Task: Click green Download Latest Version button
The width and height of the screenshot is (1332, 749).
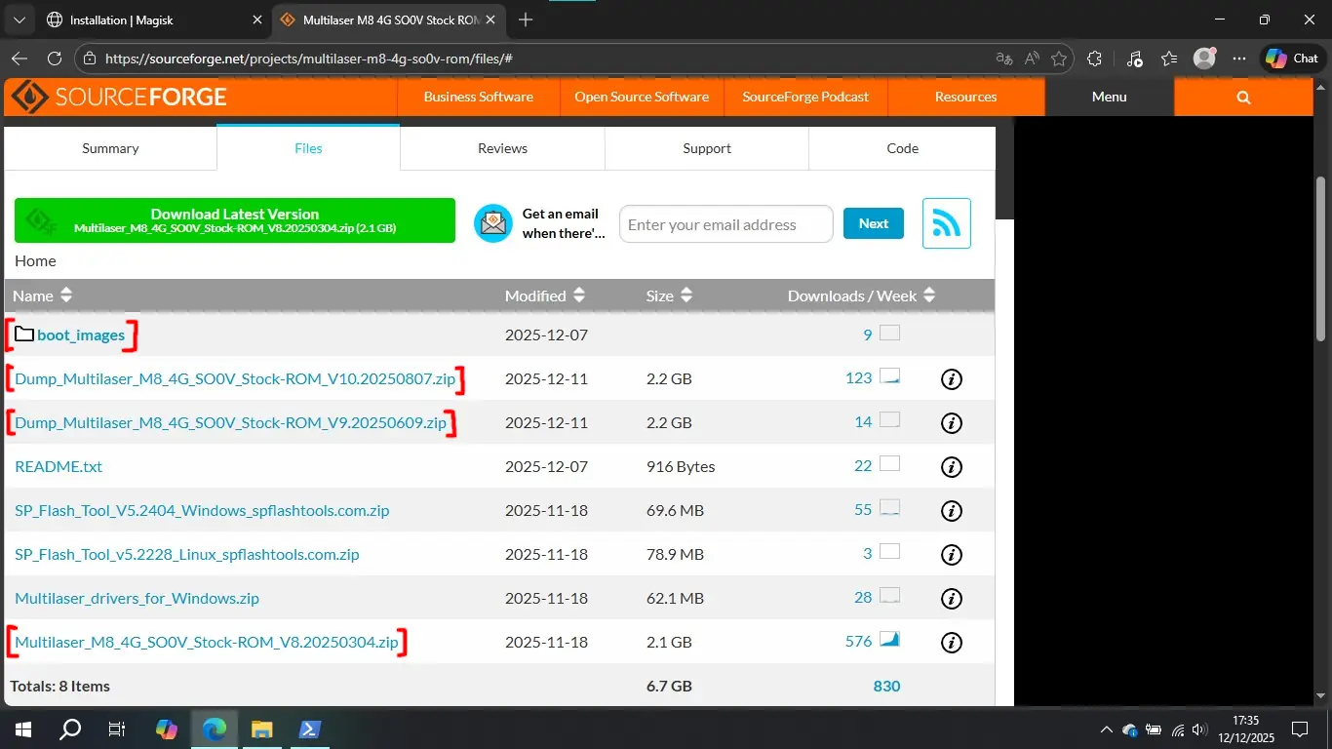Action: [x=234, y=220]
